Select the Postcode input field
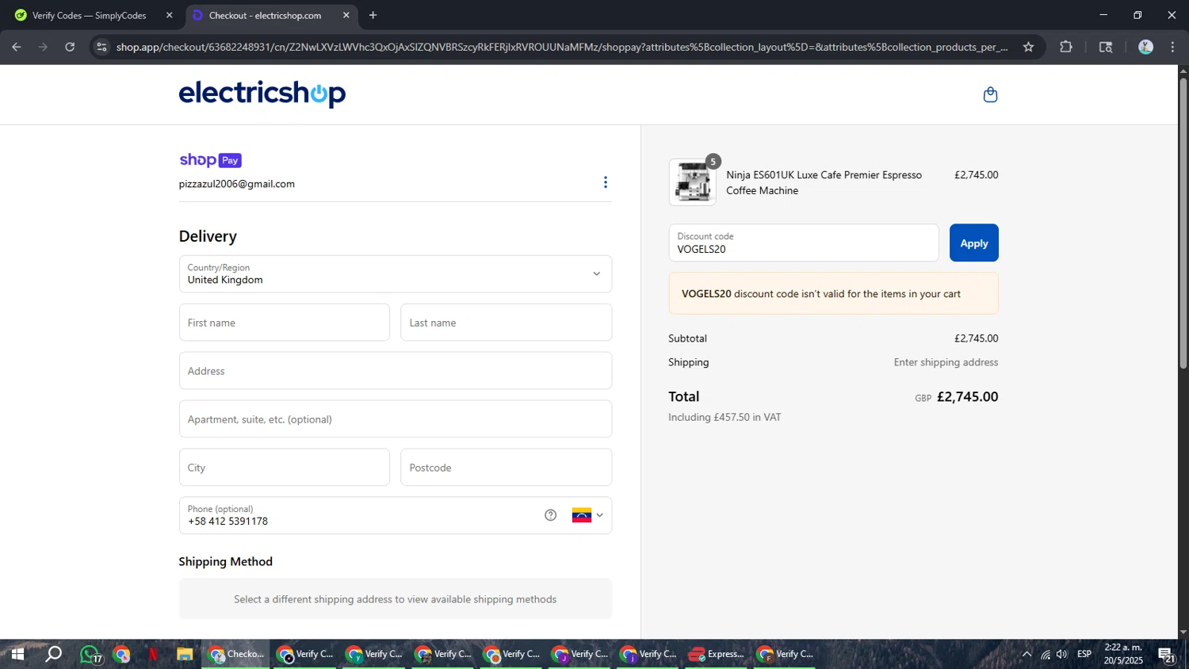This screenshot has width=1189, height=669. click(x=507, y=468)
